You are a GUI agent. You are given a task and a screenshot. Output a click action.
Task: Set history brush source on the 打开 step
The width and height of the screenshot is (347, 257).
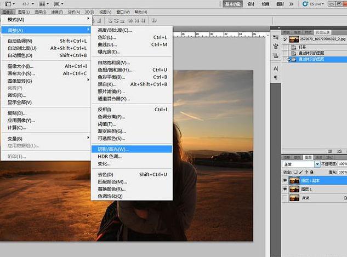tap(285, 47)
